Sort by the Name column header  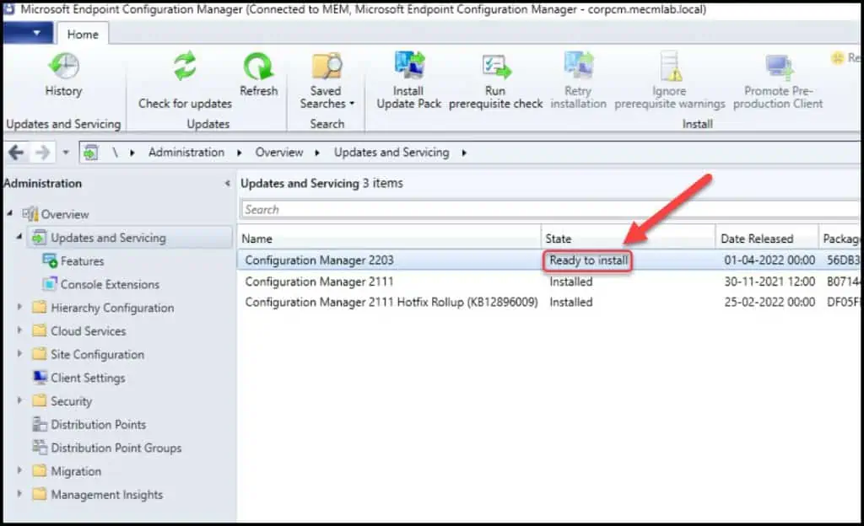point(389,239)
